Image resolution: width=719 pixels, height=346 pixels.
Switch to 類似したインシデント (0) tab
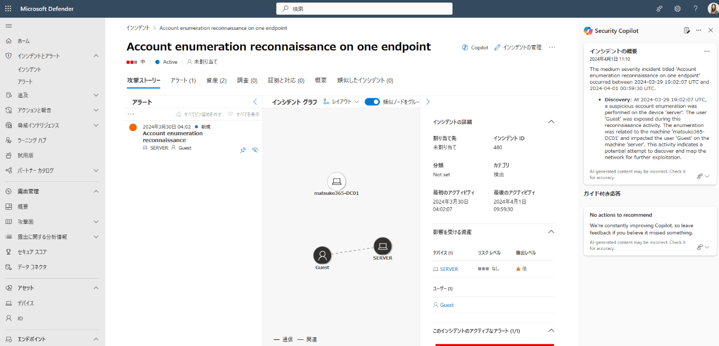365,80
